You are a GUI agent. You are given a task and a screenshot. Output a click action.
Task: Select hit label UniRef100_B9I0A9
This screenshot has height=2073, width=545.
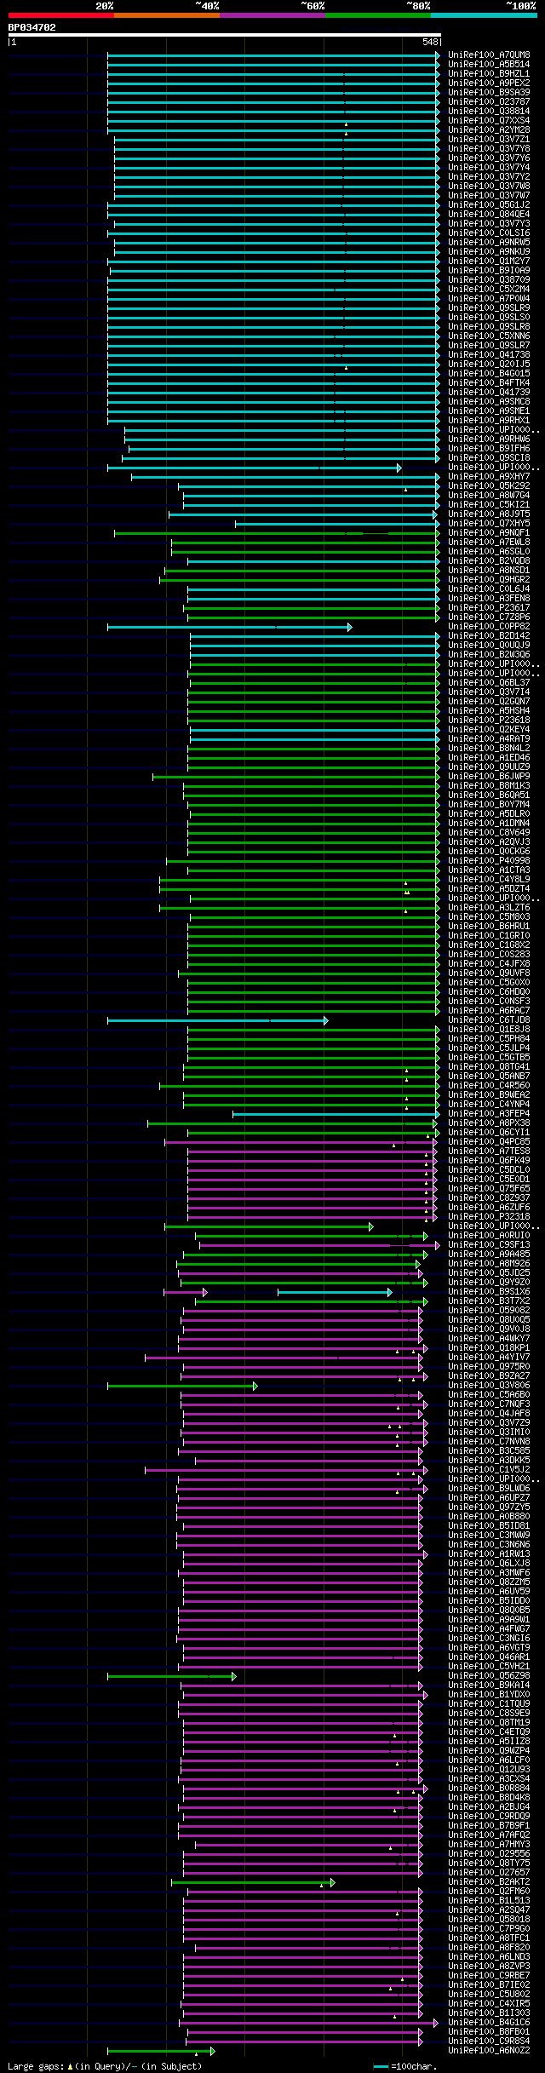pos(489,271)
